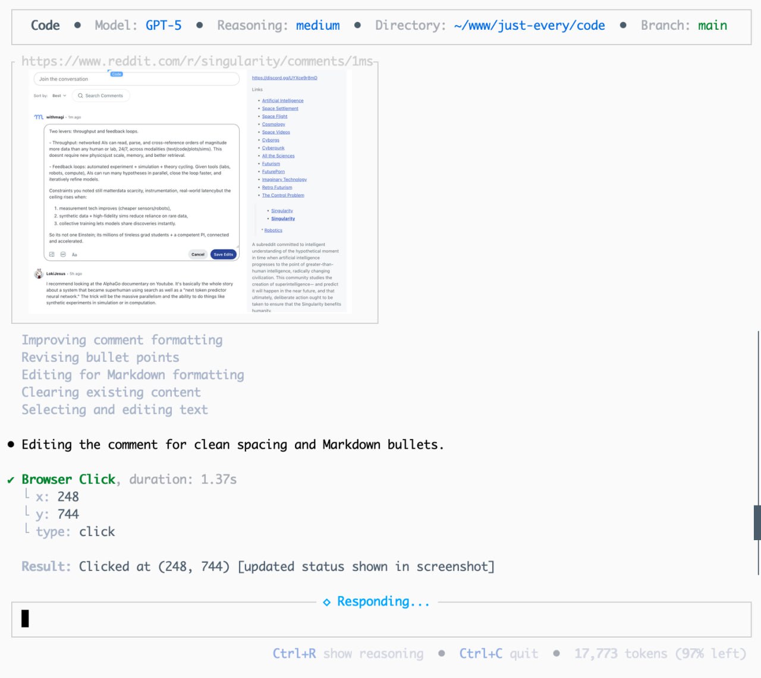
Task: Click the diamond icon beside Responding
Action: (326, 602)
